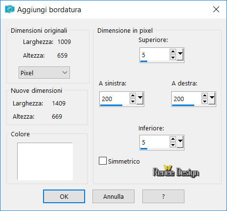Open help with the question mark button

point(163,196)
